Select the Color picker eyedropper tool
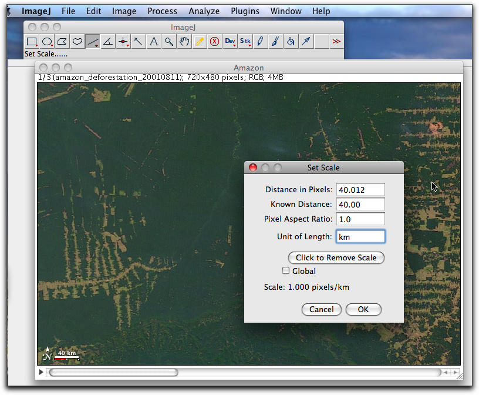The image size is (479, 395). coord(199,41)
